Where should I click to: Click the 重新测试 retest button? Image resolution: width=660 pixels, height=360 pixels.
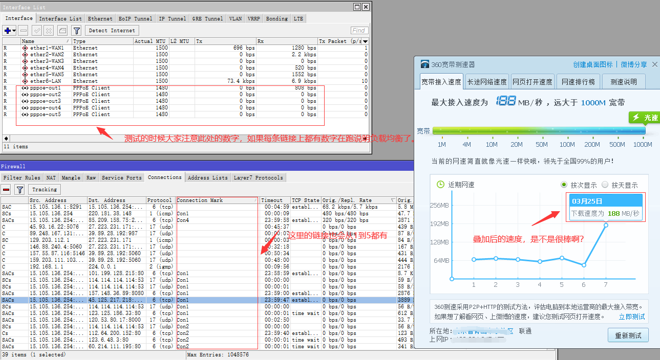point(628,335)
